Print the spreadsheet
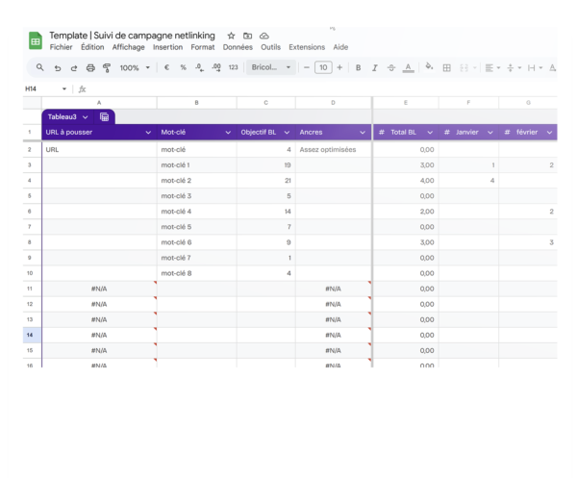The height and width of the screenshot is (478, 577). pos(90,68)
